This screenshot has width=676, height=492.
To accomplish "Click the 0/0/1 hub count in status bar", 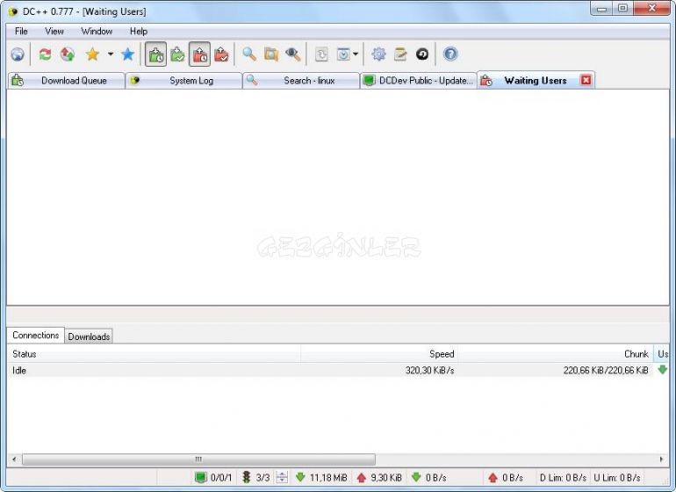I will pos(220,478).
